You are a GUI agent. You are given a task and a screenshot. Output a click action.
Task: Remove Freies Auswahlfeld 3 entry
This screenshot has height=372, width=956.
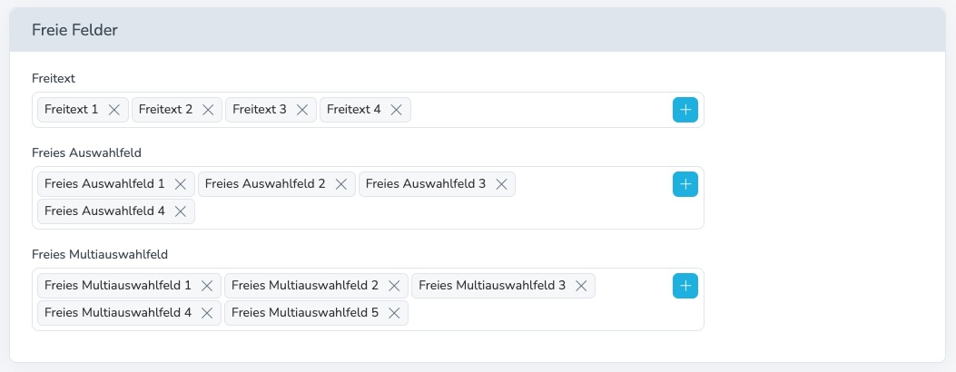tap(500, 184)
